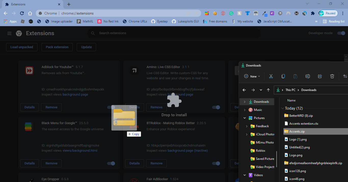Click the Share icon in File Explorer
Screen dimensions: 348x182
(320, 76)
